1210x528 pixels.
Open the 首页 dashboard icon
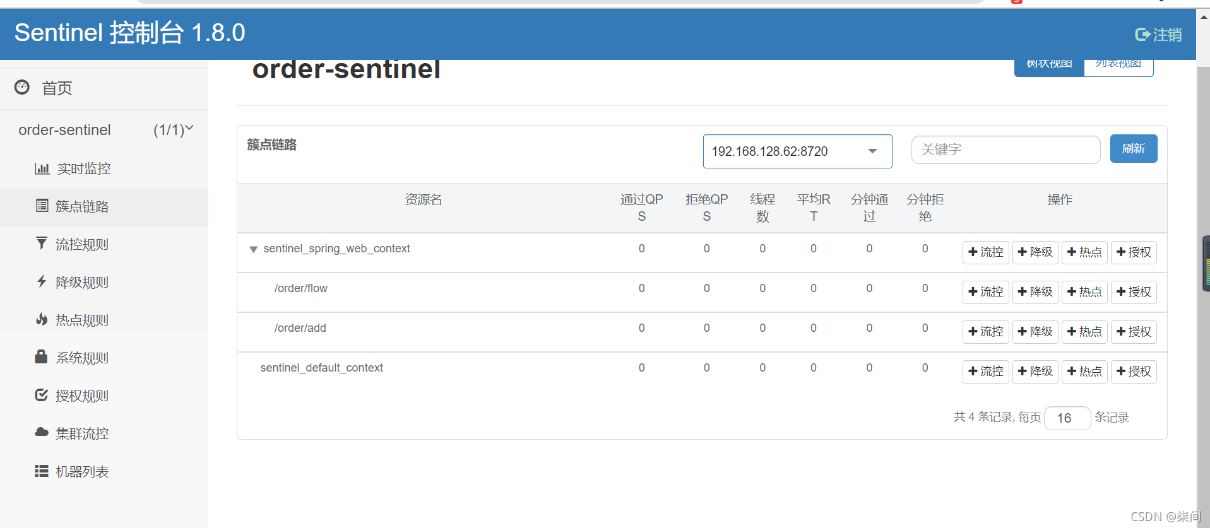pyautogui.click(x=22, y=87)
